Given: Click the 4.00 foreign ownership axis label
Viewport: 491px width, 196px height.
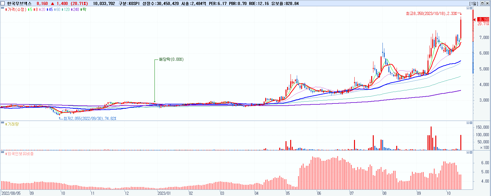Looking at the screenshot, I should (485, 181).
